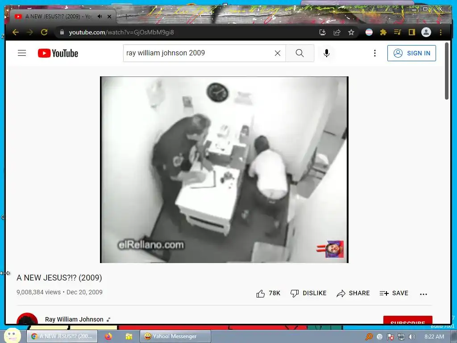457x343 pixels.
Task: Bookmark this page with the star
Action: coord(351,32)
